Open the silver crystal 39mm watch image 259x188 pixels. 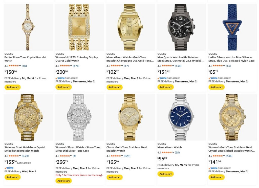pyautogui.click(x=79, y=117)
